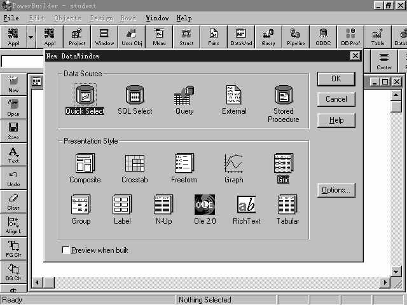Select the Text tool in the side toolbar
The height and width of the screenshot is (305, 407).
(x=13, y=155)
